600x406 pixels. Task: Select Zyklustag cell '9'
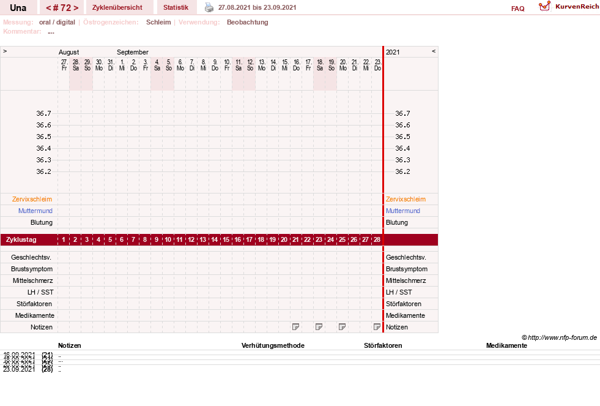pos(157,240)
